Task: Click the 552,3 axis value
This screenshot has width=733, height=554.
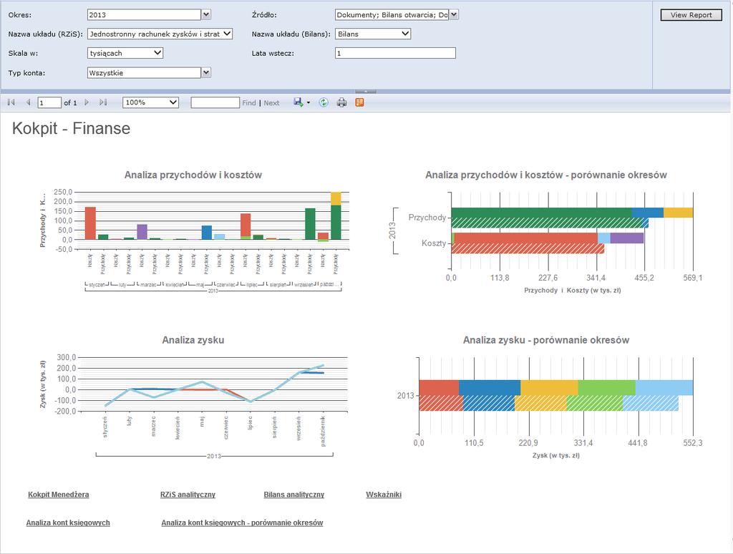Action: 692,443
